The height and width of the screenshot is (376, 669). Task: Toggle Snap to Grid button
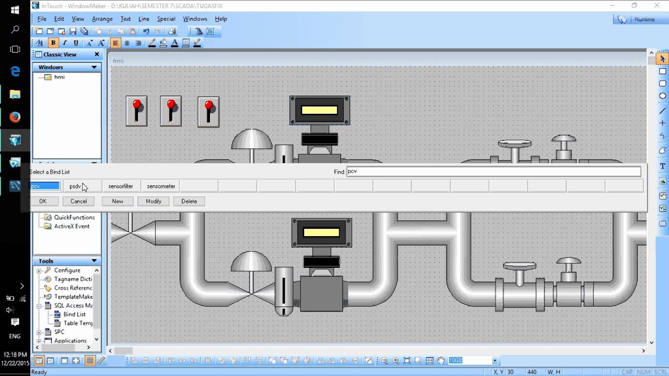[x=90, y=360]
